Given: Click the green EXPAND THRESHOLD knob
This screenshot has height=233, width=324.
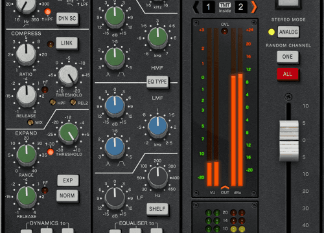Looking at the screenshot, I should tap(69, 133).
